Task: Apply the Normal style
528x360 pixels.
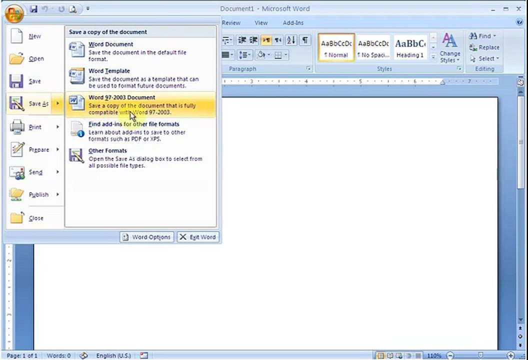Action: pyautogui.click(x=336, y=47)
